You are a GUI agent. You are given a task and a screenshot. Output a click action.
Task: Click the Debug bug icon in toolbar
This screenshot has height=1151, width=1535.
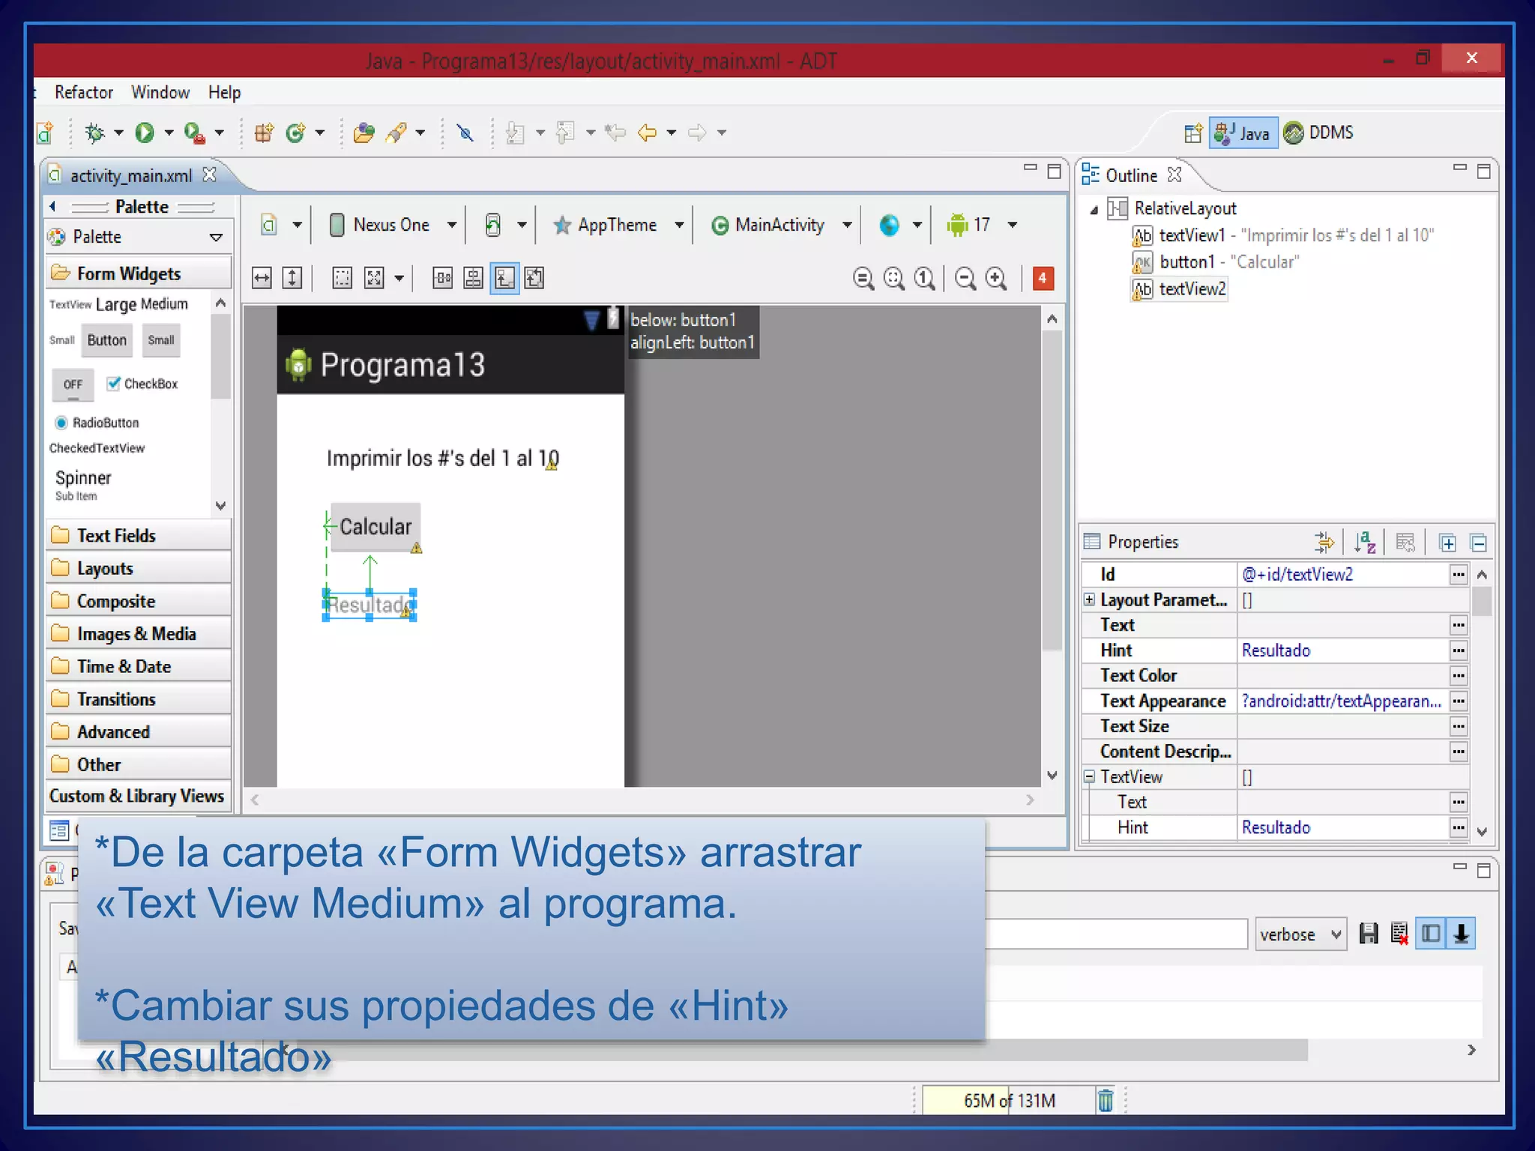[x=95, y=133]
